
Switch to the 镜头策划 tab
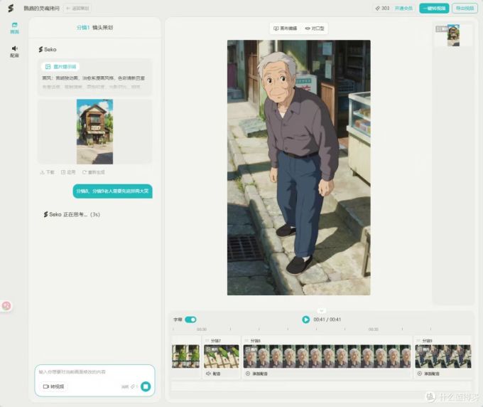pyautogui.click(x=102, y=28)
